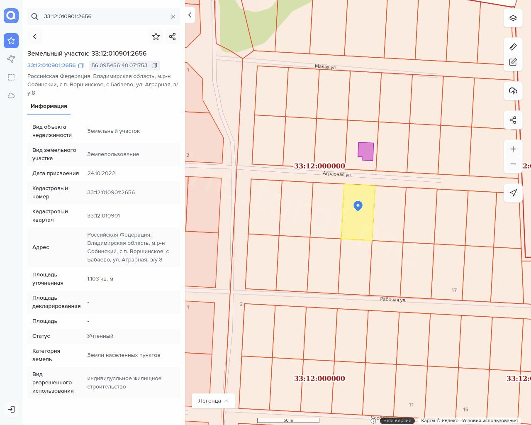The height and width of the screenshot is (425, 531).
Task: Switch to the Информация tab
Action: coord(49,106)
